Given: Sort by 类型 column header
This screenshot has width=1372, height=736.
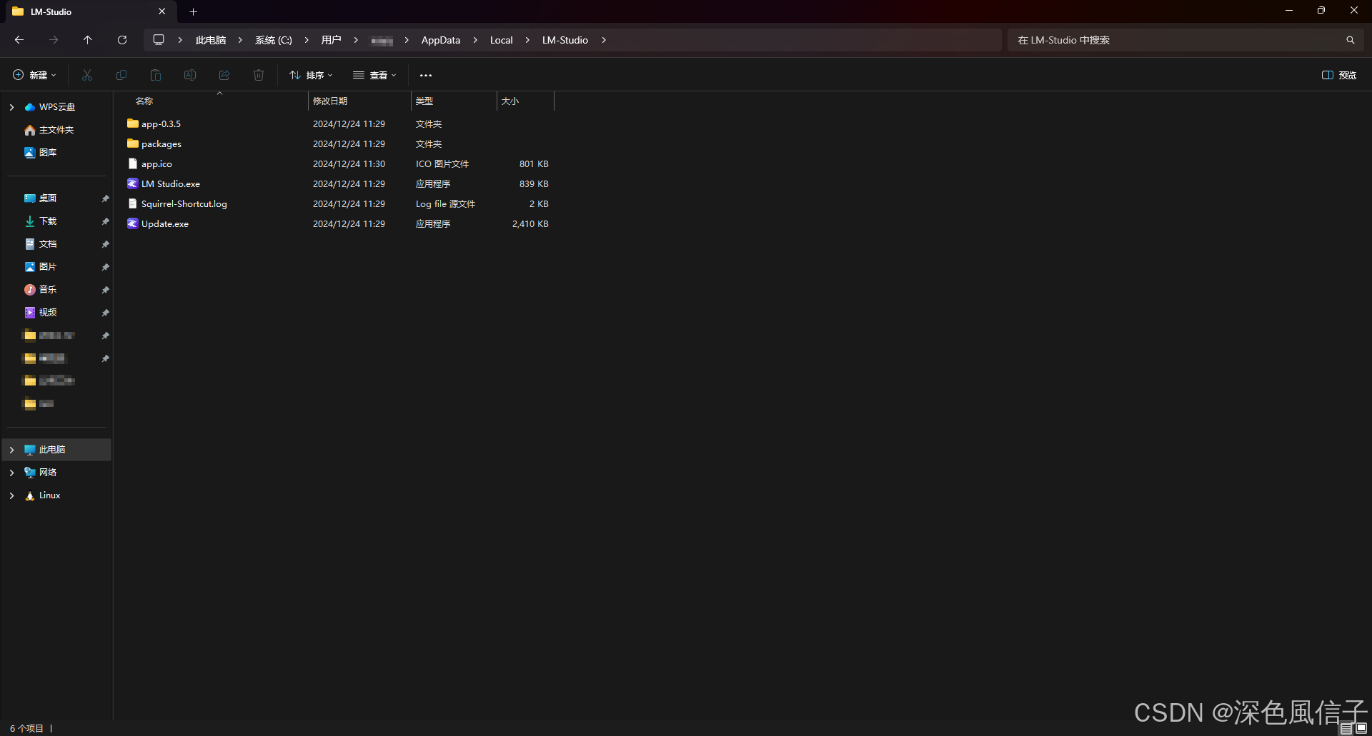Looking at the screenshot, I should pos(424,101).
